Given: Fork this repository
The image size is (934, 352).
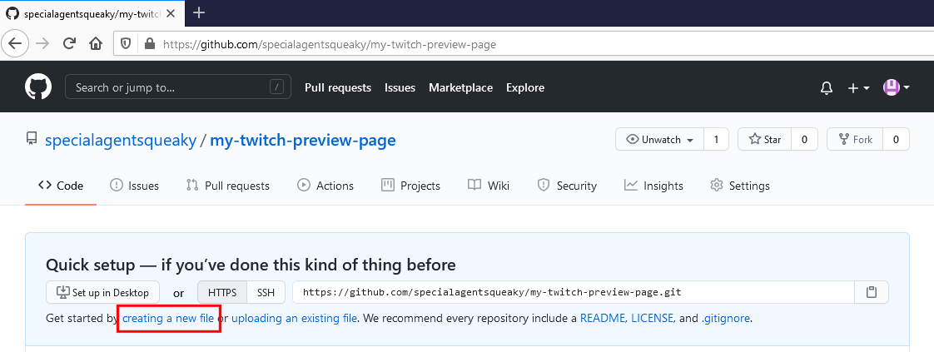Looking at the screenshot, I should tap(855, 140).
